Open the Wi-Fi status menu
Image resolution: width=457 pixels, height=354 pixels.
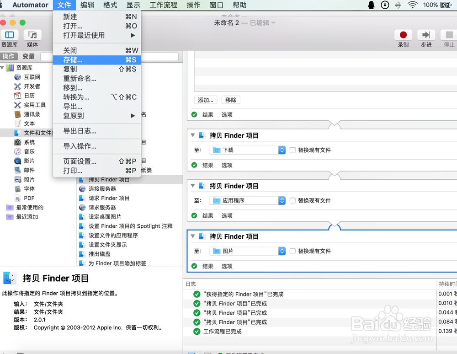pyautogui.click(x=412, y=5)
